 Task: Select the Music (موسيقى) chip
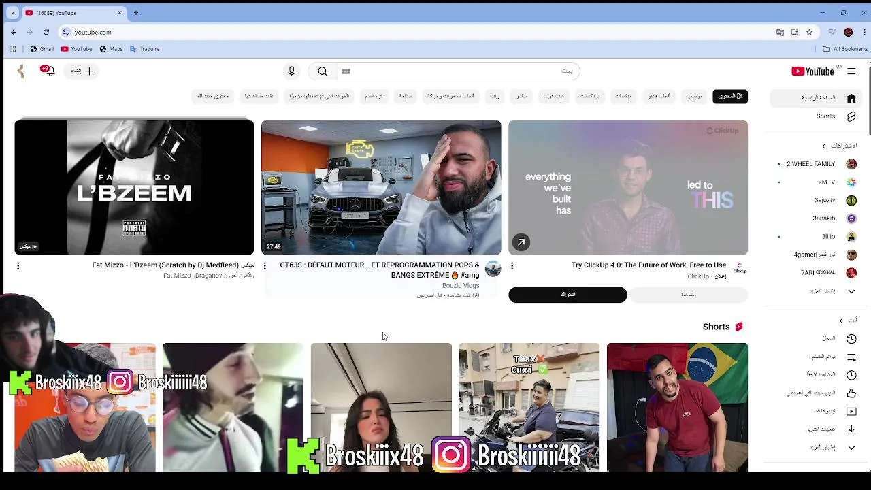pyautogui.click(x=694, y=97)
